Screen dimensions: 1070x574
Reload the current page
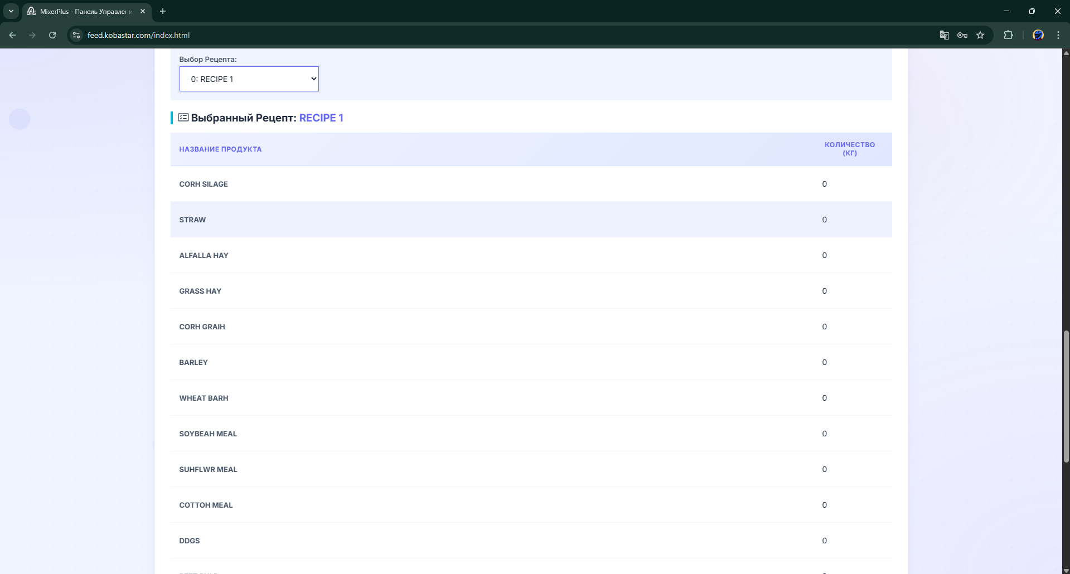(x=52, y=35)
